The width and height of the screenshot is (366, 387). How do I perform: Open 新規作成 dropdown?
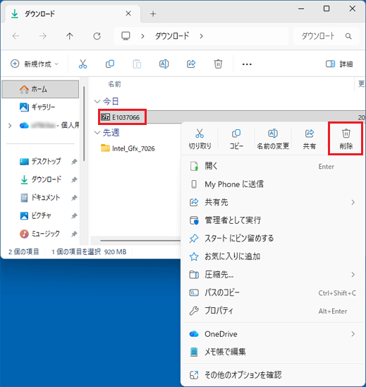pyautogui.click(x=35, y=64)
